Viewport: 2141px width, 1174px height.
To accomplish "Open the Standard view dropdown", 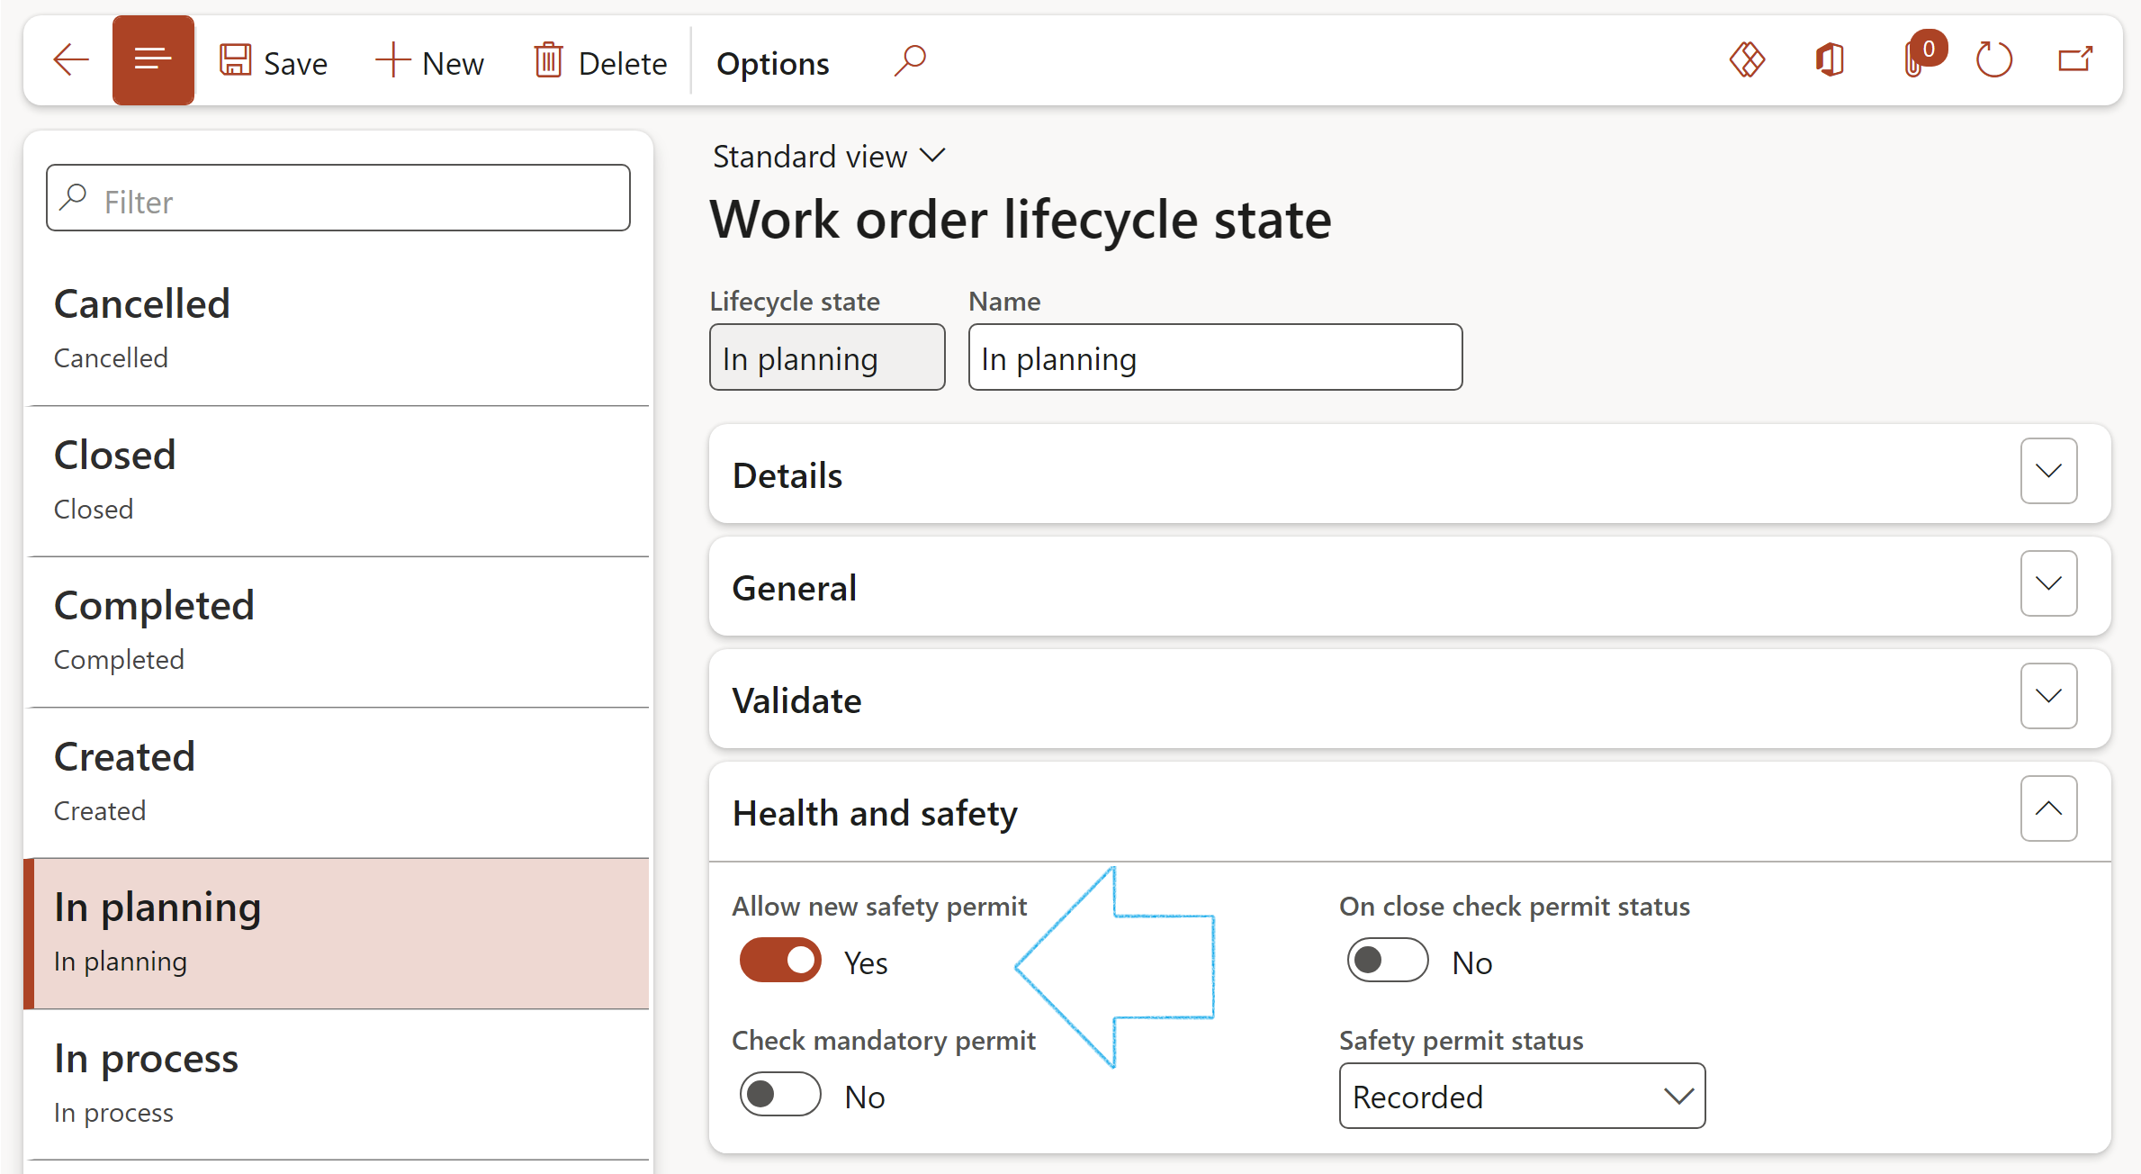I will pyautogui.click(x=829, y=157).
